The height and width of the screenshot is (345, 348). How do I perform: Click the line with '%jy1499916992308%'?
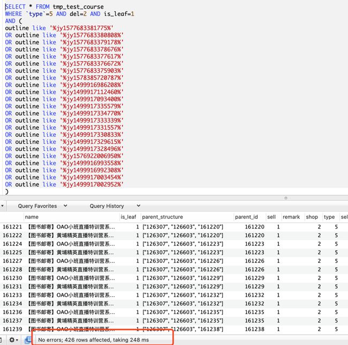point(64,171)
